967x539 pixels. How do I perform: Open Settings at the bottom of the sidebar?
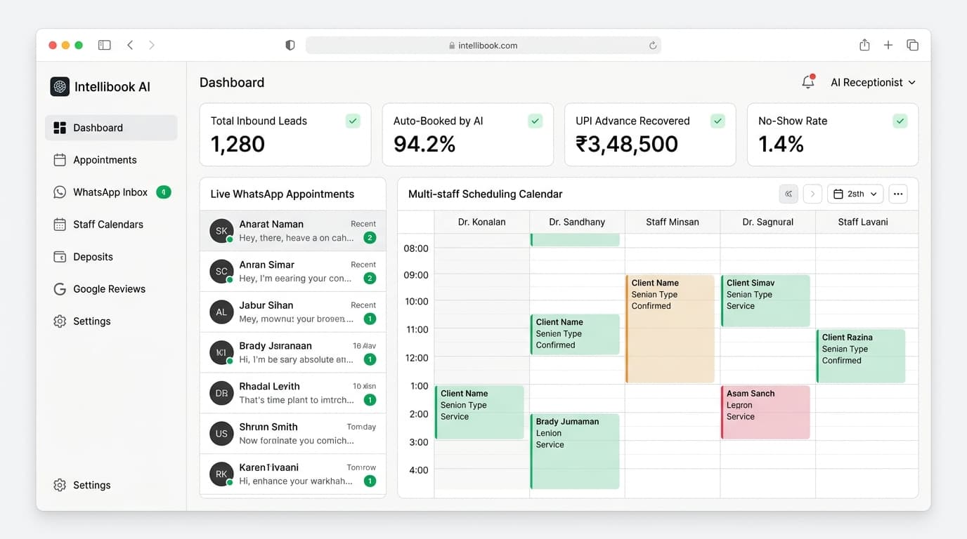tap(111, 485)
